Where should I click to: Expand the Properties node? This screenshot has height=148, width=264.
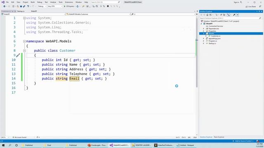(203, 31)
